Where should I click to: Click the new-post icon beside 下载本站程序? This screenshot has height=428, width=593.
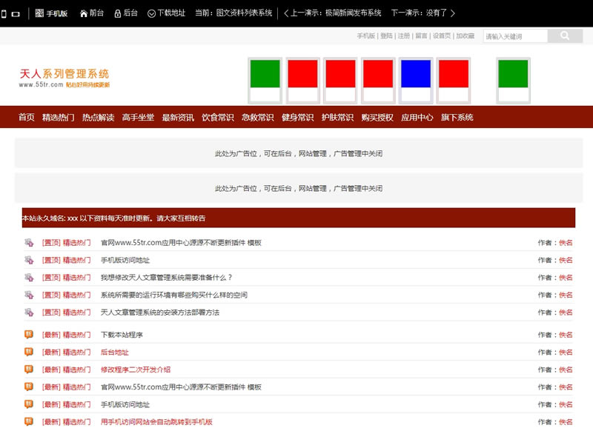(29, 335)
